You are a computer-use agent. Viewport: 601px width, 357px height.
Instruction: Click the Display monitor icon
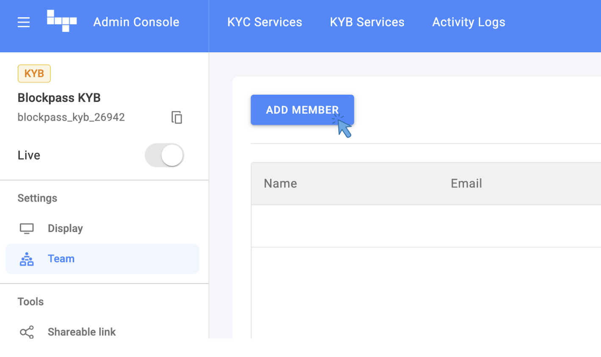click(x=27, y=228)
